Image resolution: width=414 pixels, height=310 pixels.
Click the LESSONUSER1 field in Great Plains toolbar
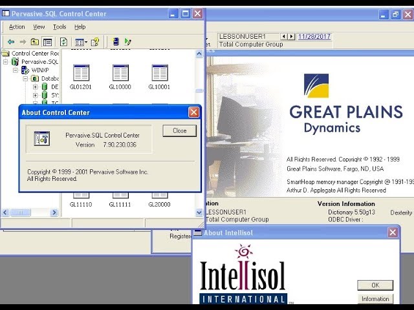click(248, 36)
